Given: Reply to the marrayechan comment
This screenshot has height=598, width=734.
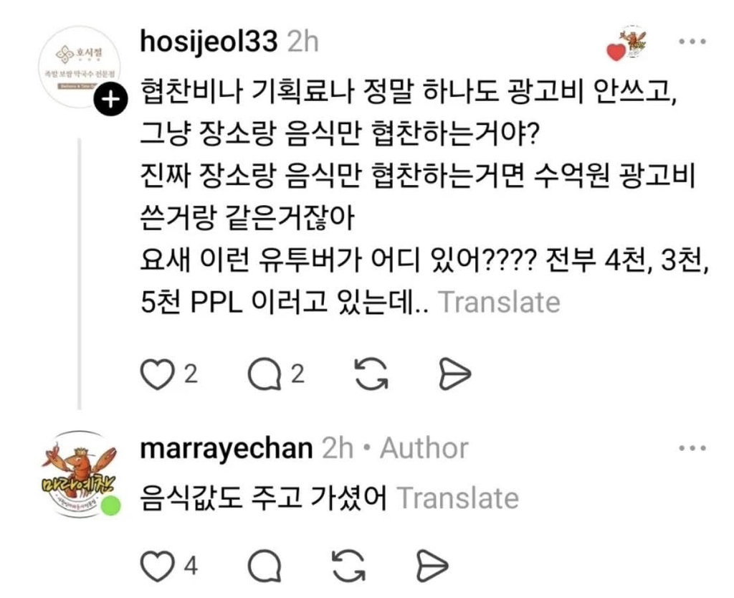Looking at the screenshot, I should [x=264, y=566].
